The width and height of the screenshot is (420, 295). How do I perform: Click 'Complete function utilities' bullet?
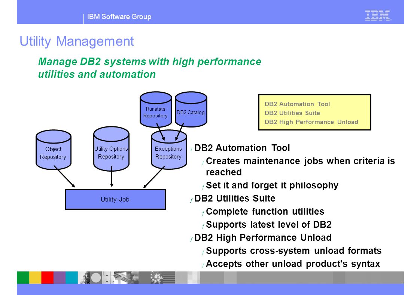coord(265,211)
